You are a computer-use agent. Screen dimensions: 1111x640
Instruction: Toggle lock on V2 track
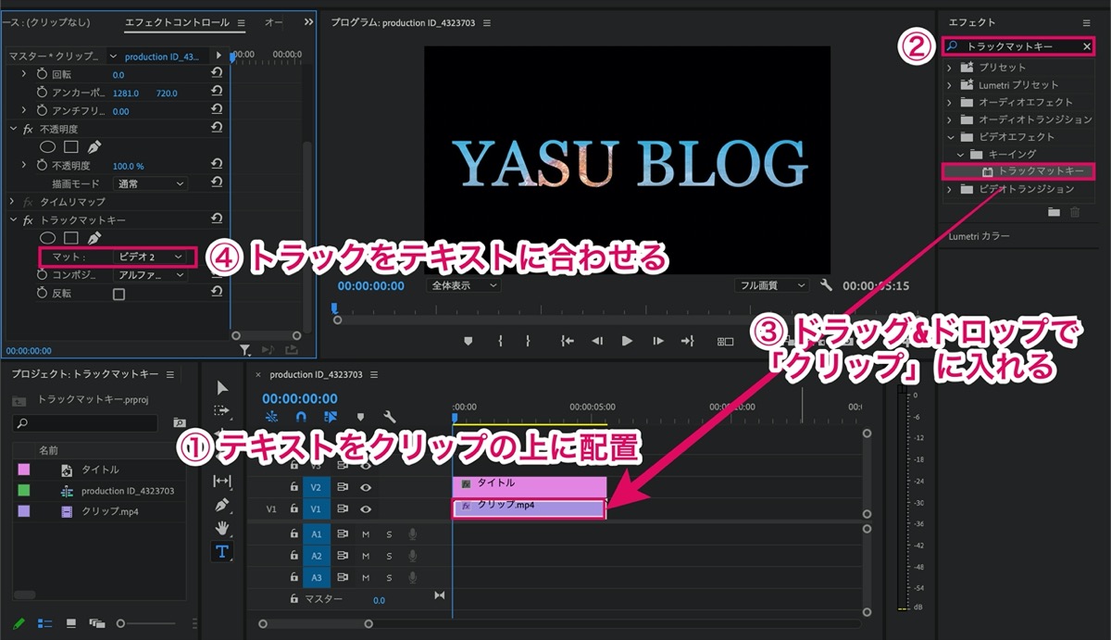click(294, 486)
